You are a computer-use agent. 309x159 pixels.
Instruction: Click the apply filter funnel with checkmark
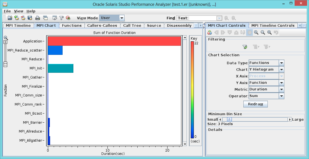[245, 47]
